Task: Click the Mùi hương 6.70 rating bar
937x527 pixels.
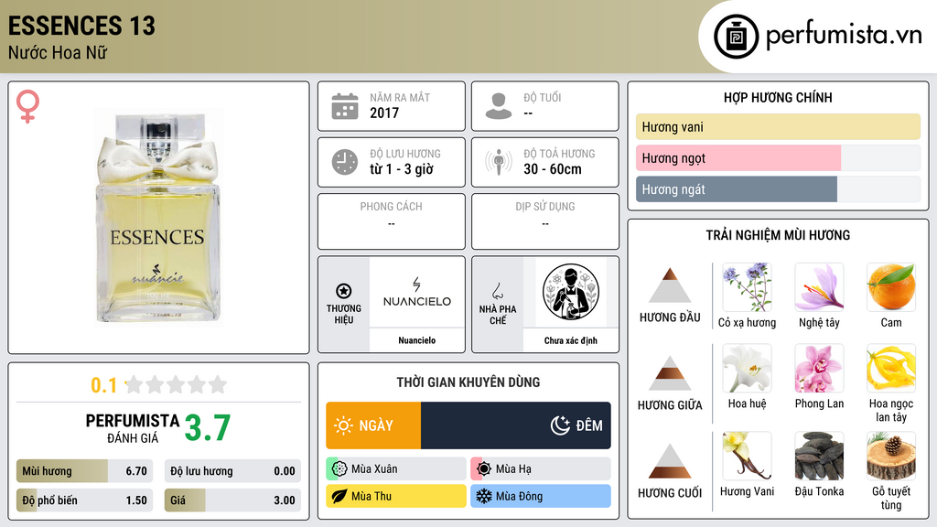Action: click(x=84, y=471)
